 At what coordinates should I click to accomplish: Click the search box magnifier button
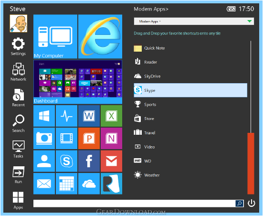240,204
